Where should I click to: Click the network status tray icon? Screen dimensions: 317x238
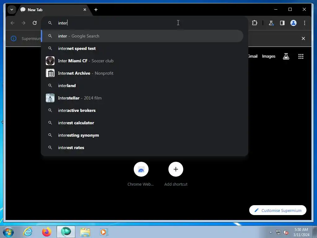[x=278, y=232]
